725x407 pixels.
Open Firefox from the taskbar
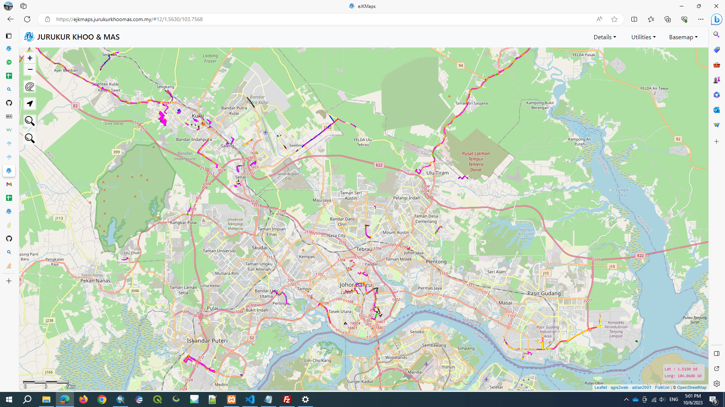click(x=83, y=399)
